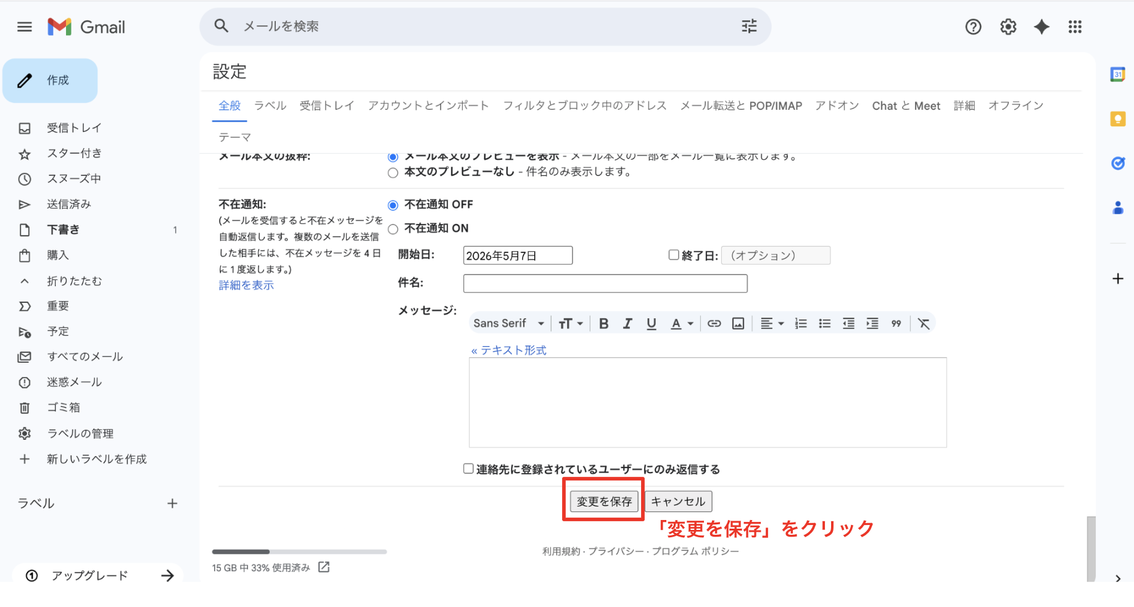Switch to the 受信トレイ settings tab

coord(327,105)
